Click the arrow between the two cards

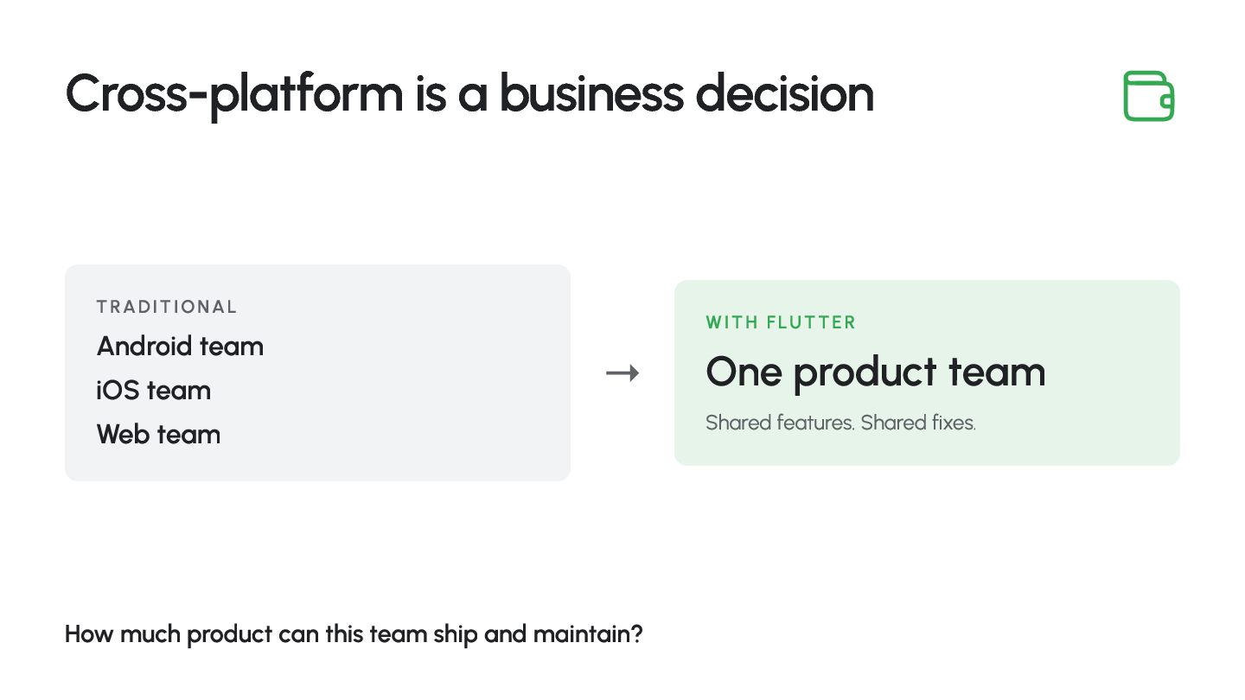click(x=622, y=373)
